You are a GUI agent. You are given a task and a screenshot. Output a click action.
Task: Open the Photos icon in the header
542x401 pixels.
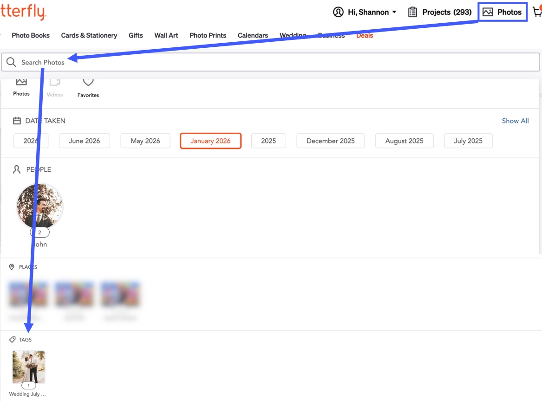coord(488,12)
